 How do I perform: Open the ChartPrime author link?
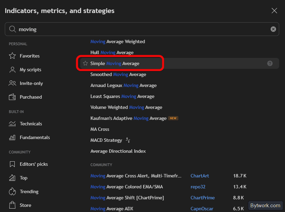tap(202, 198)
